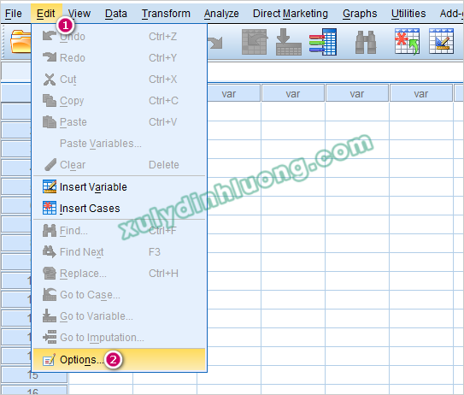Click the Options pencil icon in menu
The image size is (464, 395).
pyautogui.click(x=49, y=360)
